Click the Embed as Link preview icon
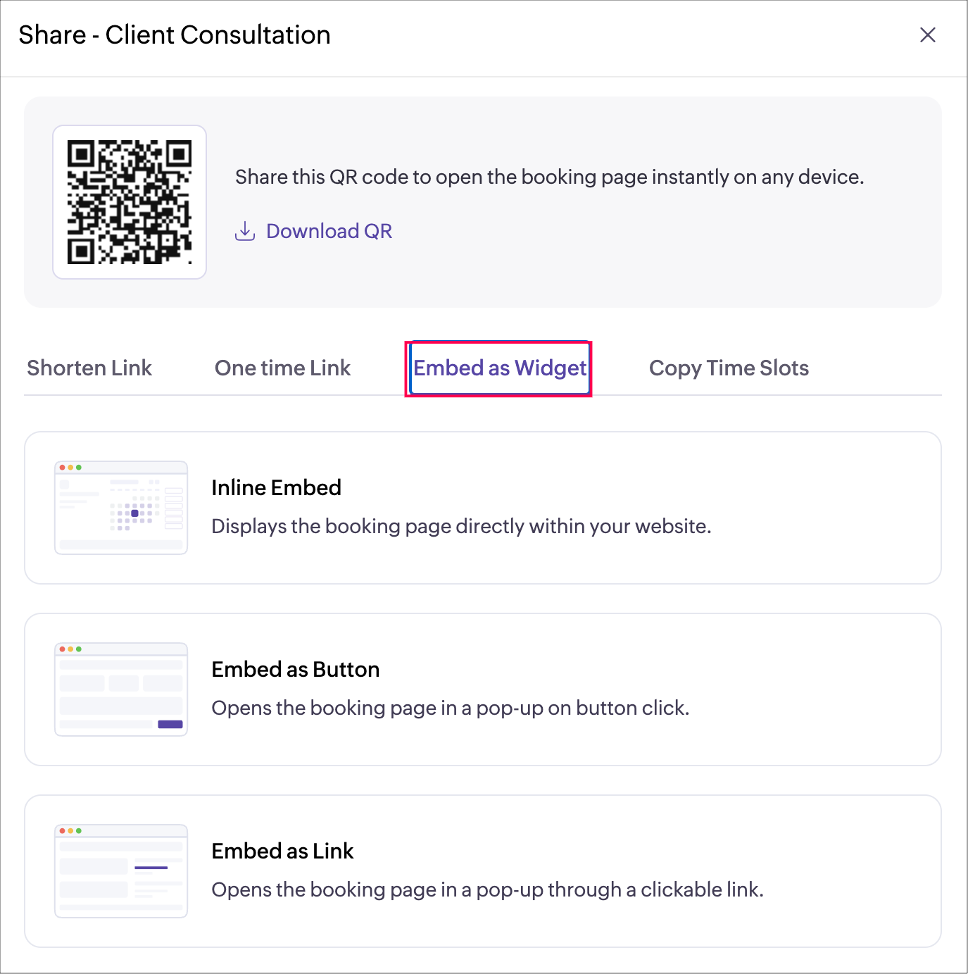 click(121, 871)
